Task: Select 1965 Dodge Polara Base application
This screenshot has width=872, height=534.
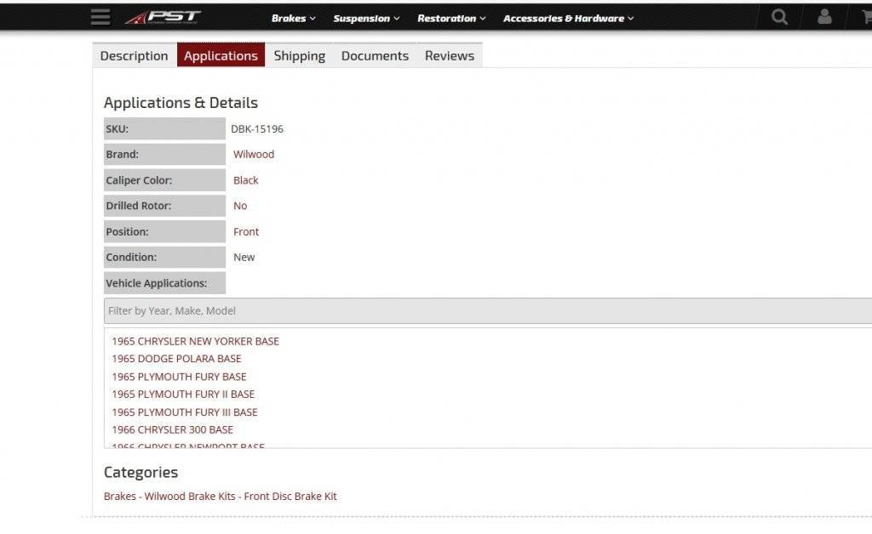Action: click(176, 359)
